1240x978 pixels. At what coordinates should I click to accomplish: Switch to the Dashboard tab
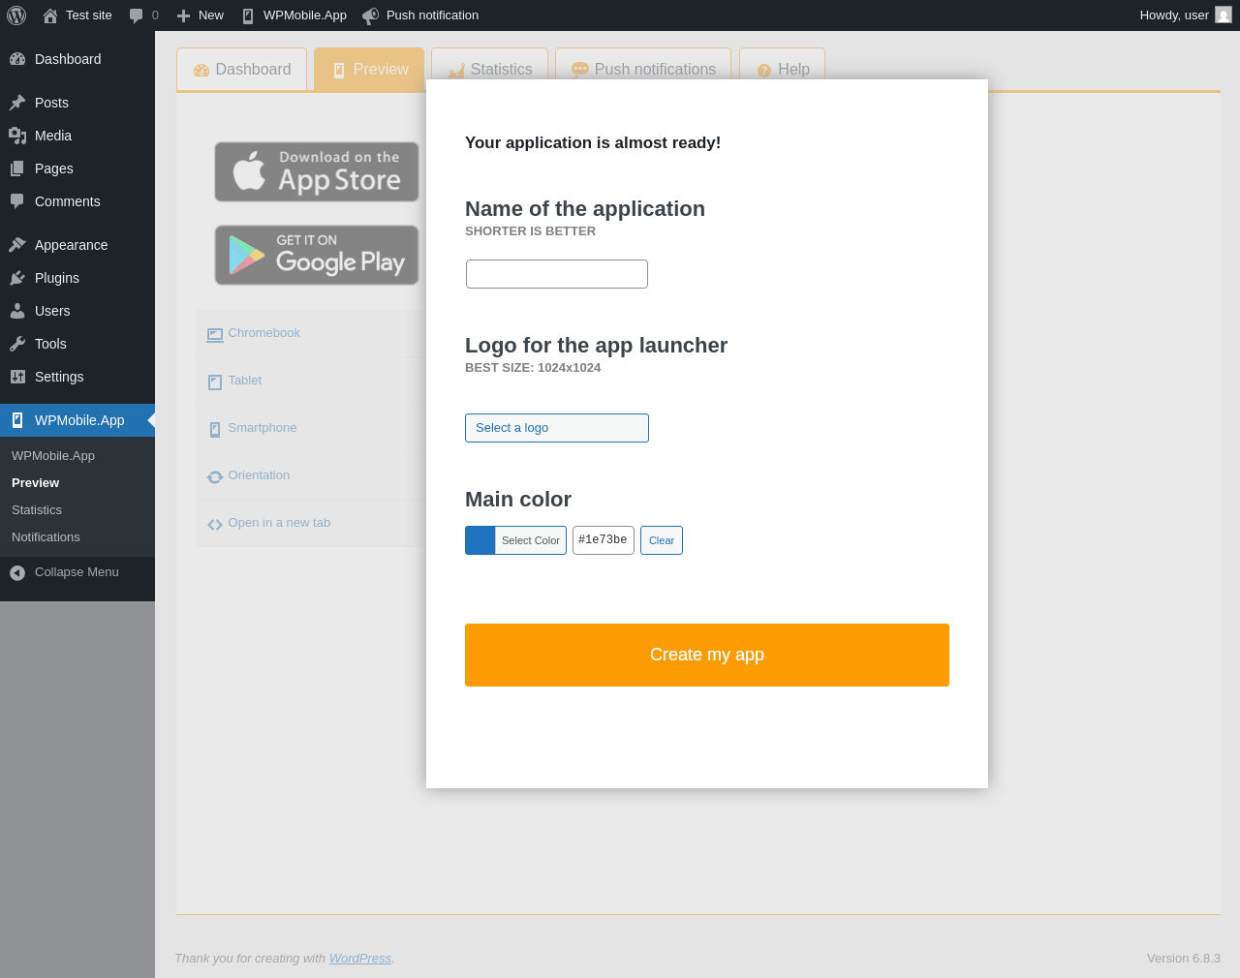point(242,70)
